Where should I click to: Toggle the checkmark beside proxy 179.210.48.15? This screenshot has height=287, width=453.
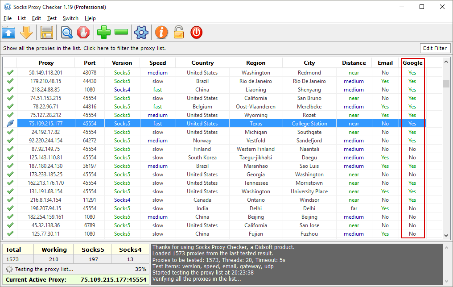[10, 81]
